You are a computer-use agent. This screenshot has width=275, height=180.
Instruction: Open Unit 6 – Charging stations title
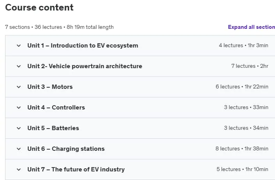coord(66,149)
